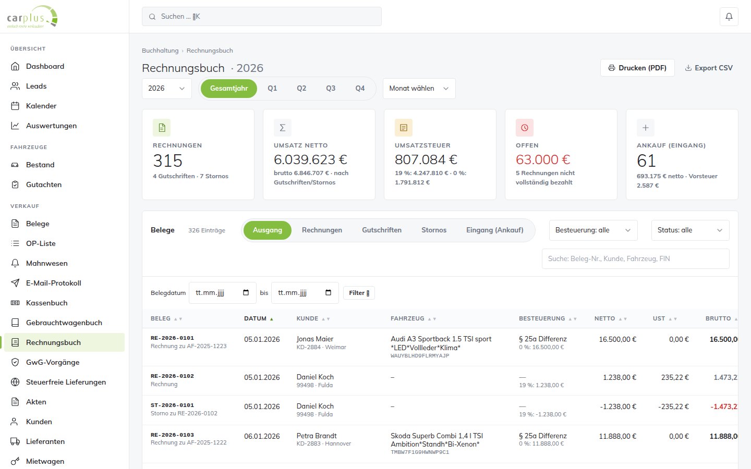Image resolution: width=751 pixels, height=469 pixels.
Task: Select the Gesamtjahr period toggle
Action: (229, 89)
